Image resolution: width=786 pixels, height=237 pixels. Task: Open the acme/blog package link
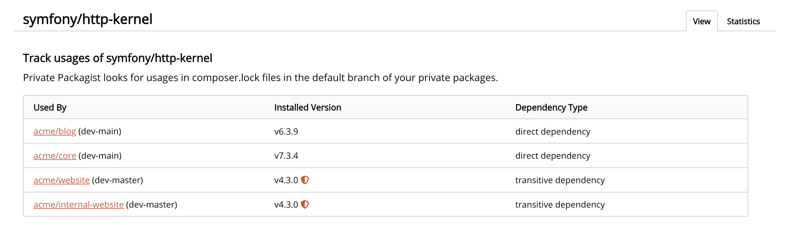point(55,131)
